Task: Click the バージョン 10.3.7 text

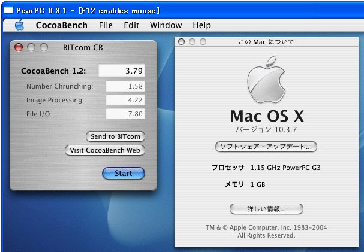Action: click(x=266, y=130)
